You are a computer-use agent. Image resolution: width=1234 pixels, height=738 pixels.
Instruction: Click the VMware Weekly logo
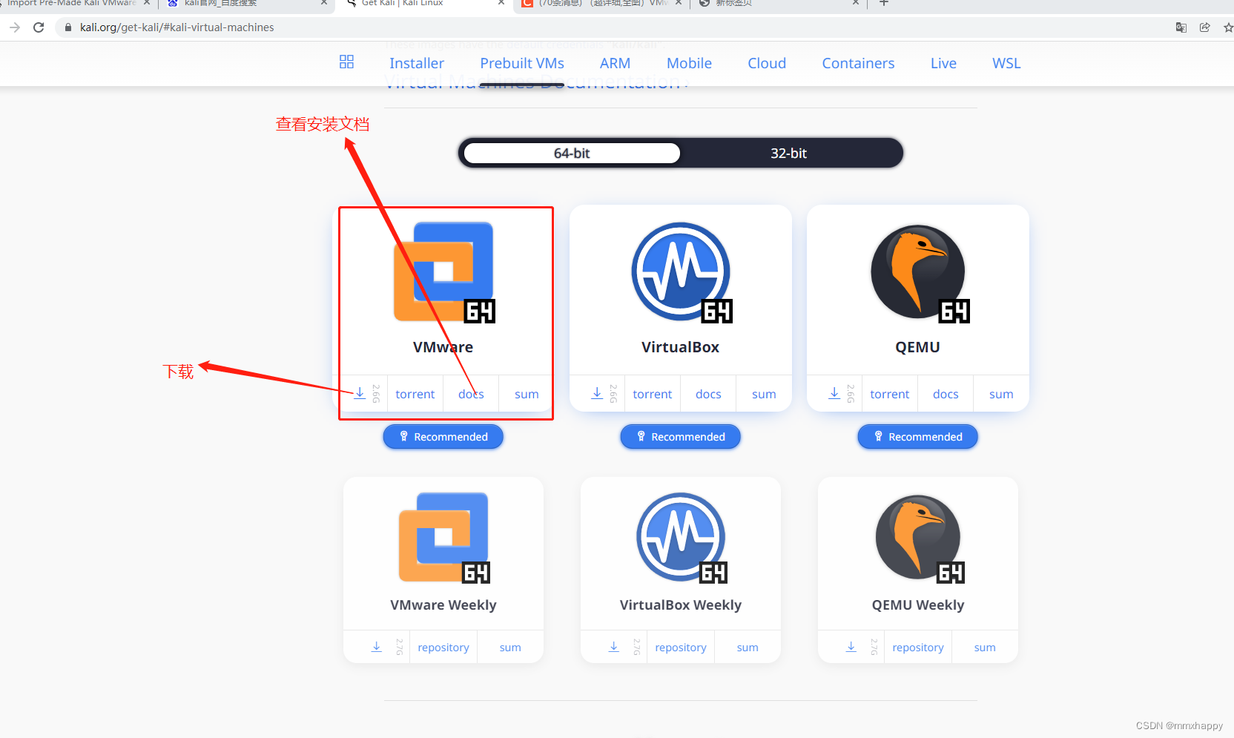tap(444, 538)
